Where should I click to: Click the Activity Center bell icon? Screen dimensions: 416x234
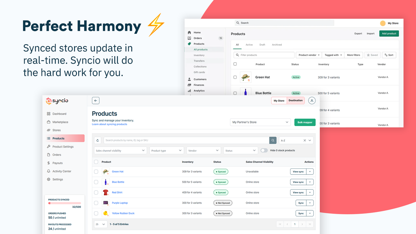49,171
